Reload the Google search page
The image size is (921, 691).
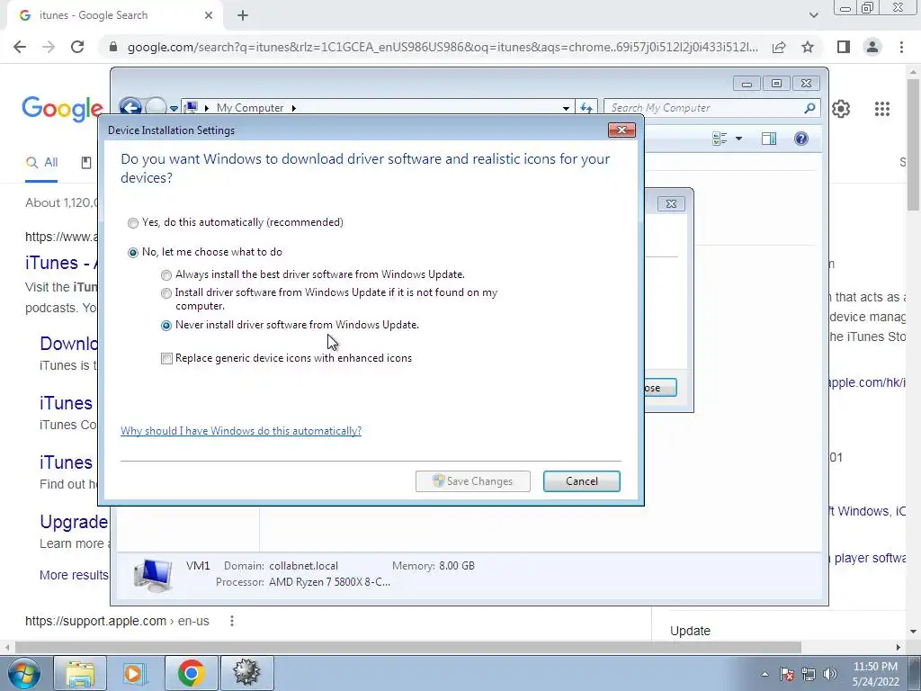pos(77,47)
